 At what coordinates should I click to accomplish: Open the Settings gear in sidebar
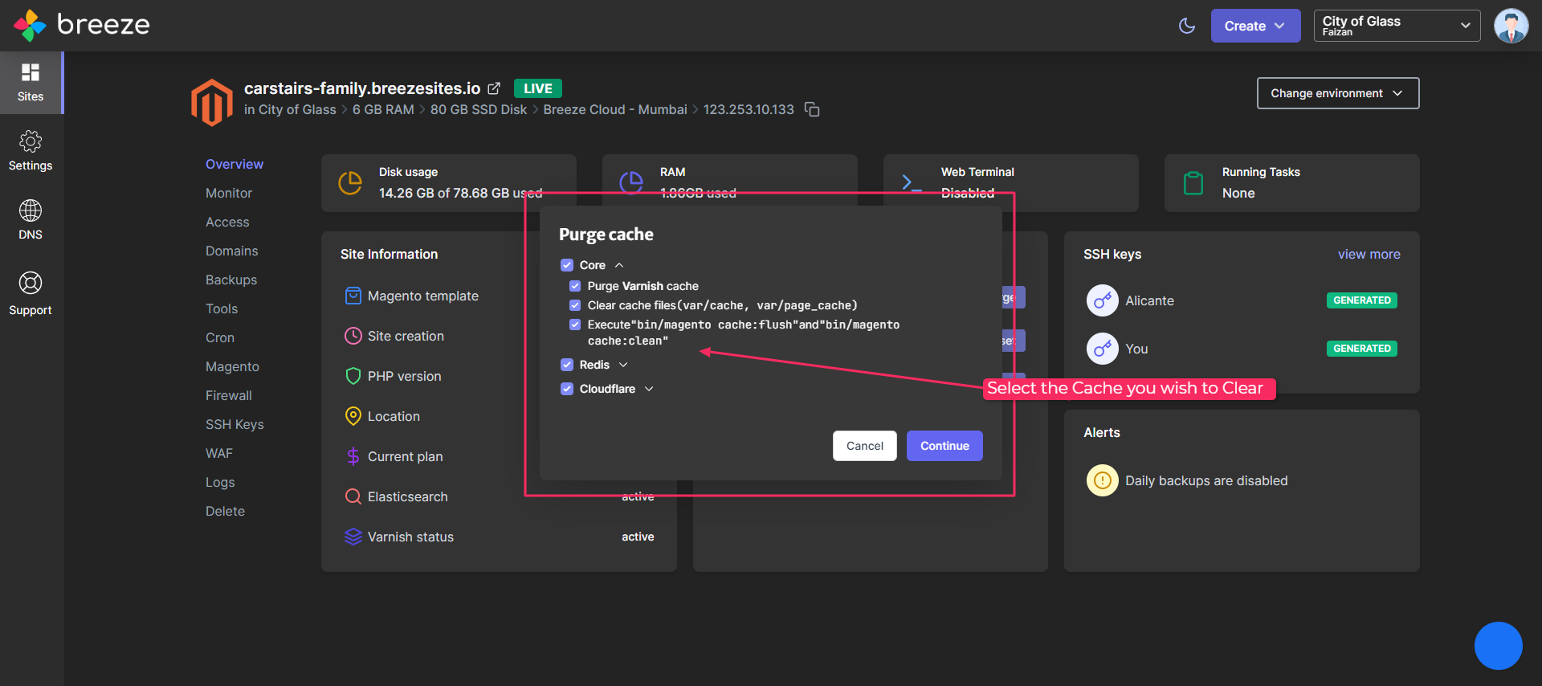[x=31, y=151]
